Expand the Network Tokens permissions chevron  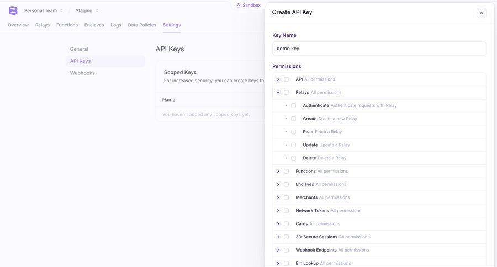[278, 211]
